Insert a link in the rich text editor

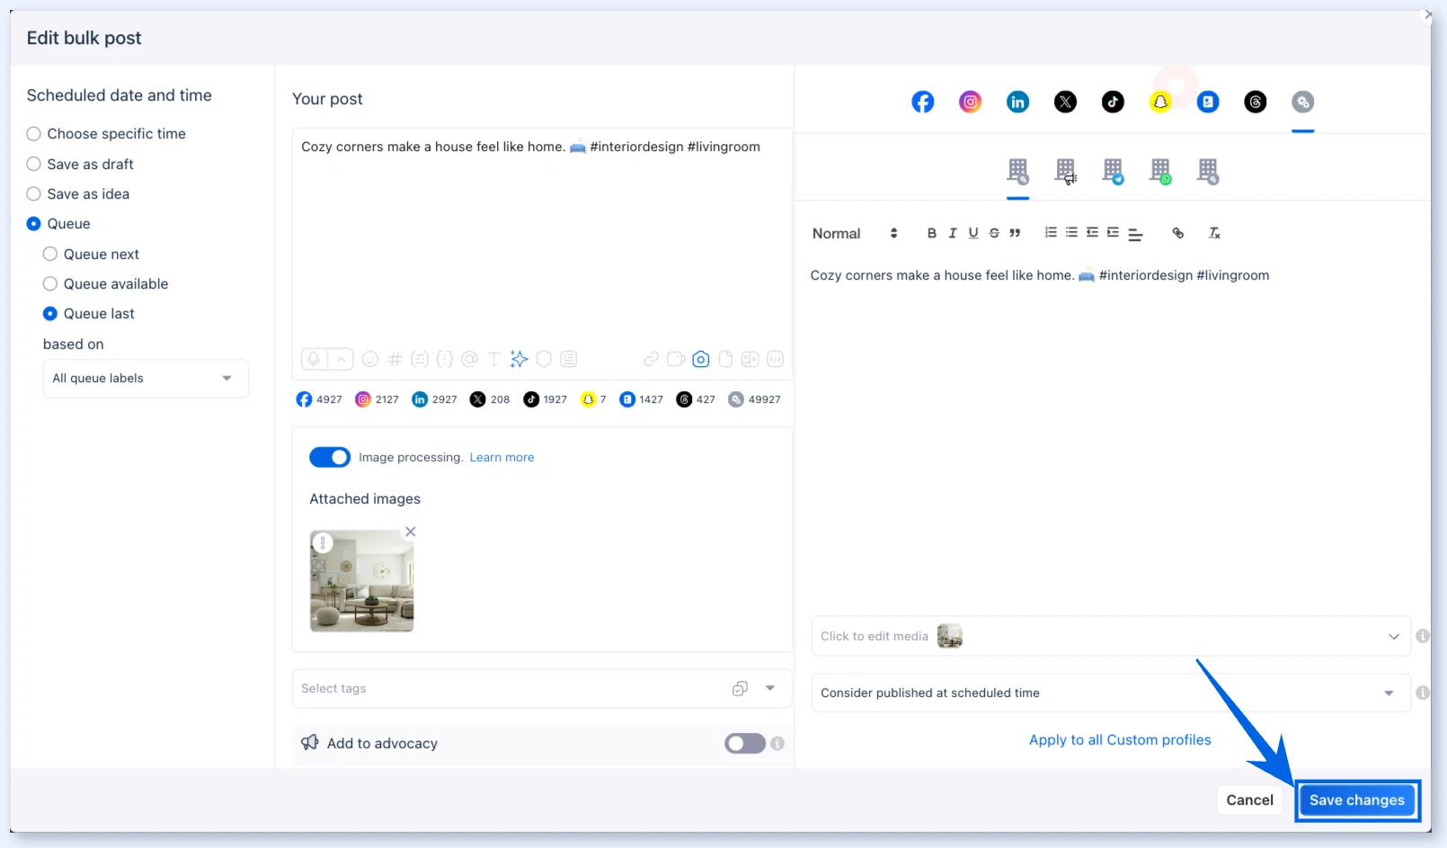pos(1178,233)
